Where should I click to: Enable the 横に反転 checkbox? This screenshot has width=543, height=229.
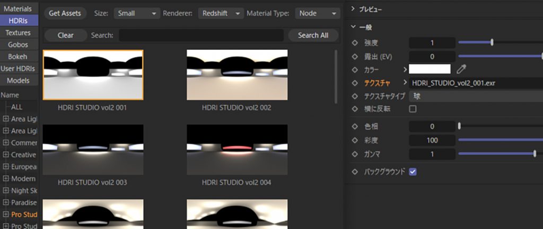(413, 109)
